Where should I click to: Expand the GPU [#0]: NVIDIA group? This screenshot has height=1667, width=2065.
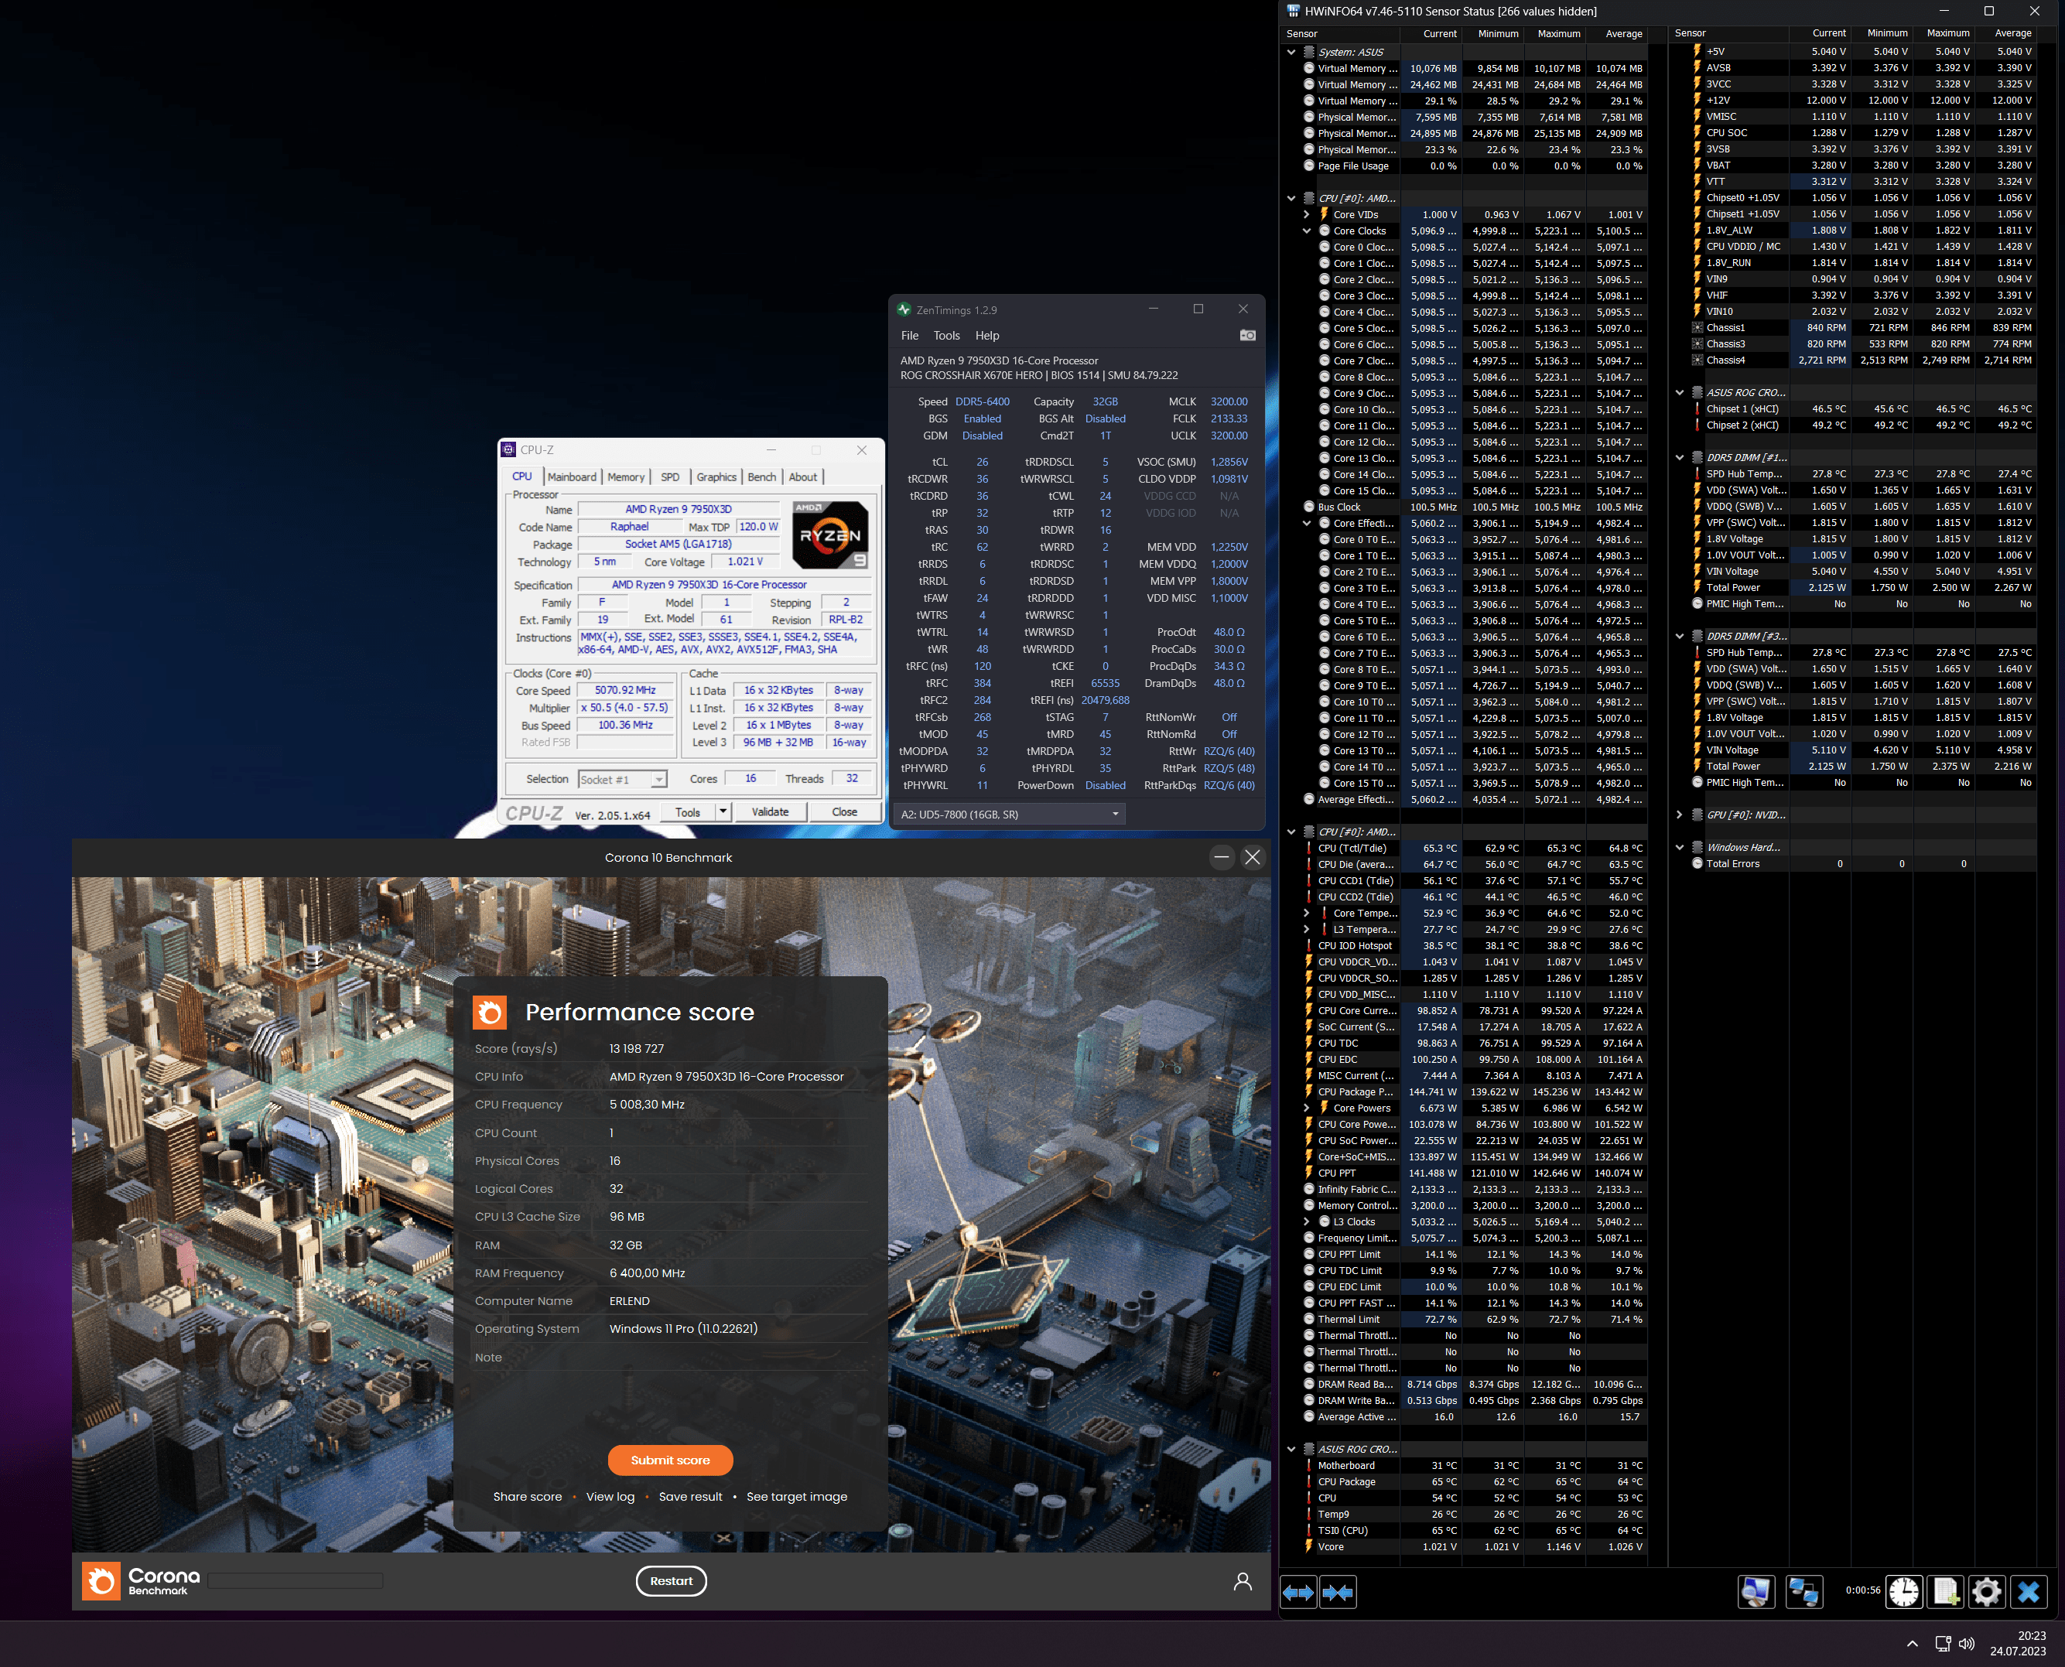pos(1679,815)
